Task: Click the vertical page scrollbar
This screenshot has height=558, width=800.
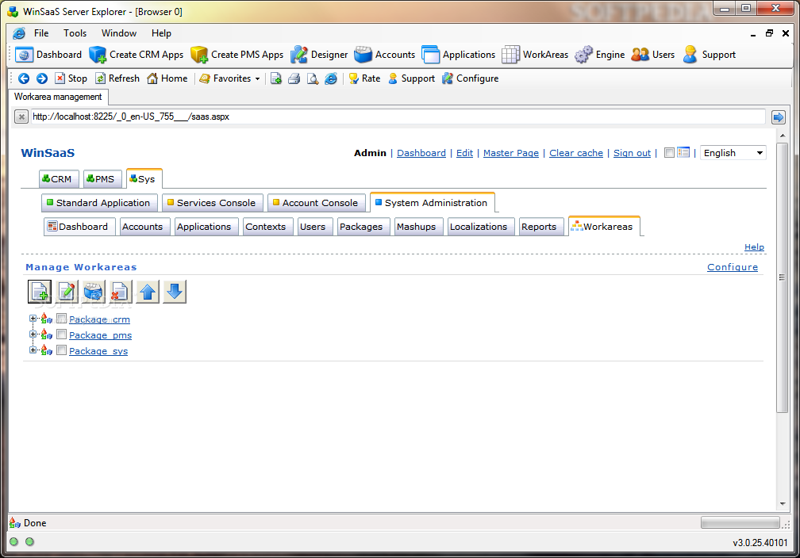Action: click(783, 277)
